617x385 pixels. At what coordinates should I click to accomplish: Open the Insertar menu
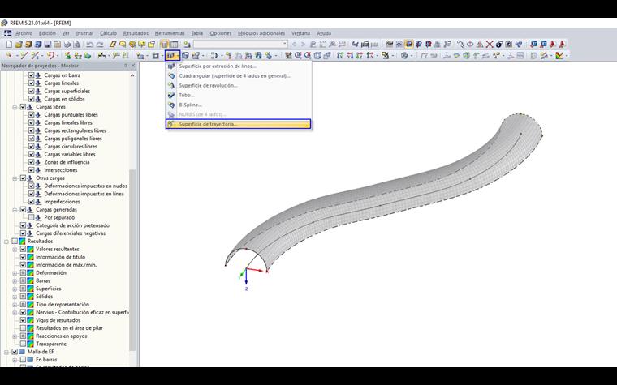[x=85, y=33]
